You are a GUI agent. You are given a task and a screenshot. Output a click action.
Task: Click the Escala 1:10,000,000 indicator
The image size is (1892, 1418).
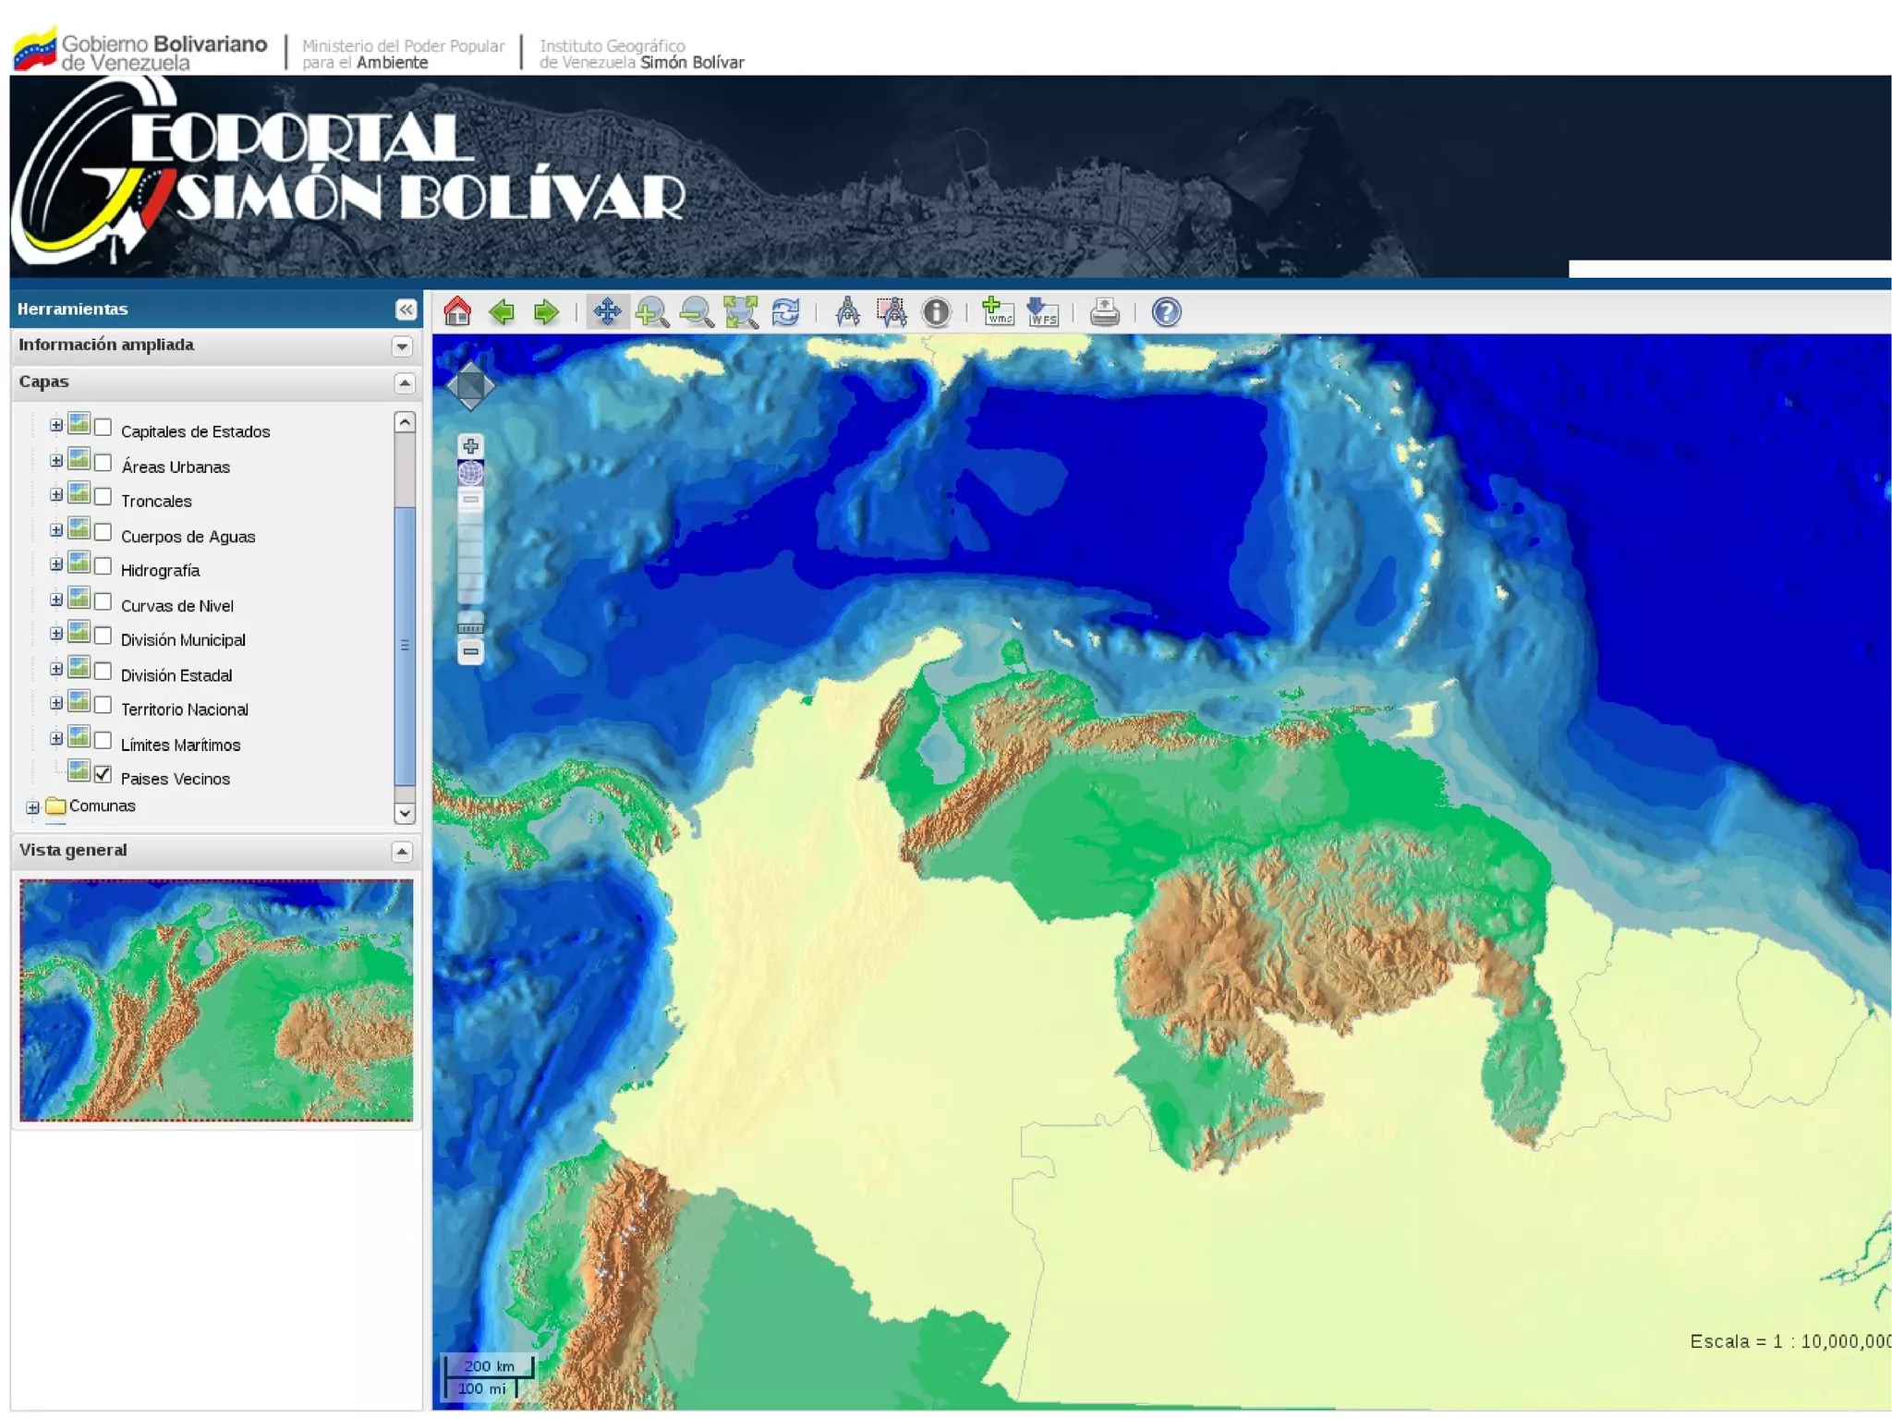point(1790,1341)
